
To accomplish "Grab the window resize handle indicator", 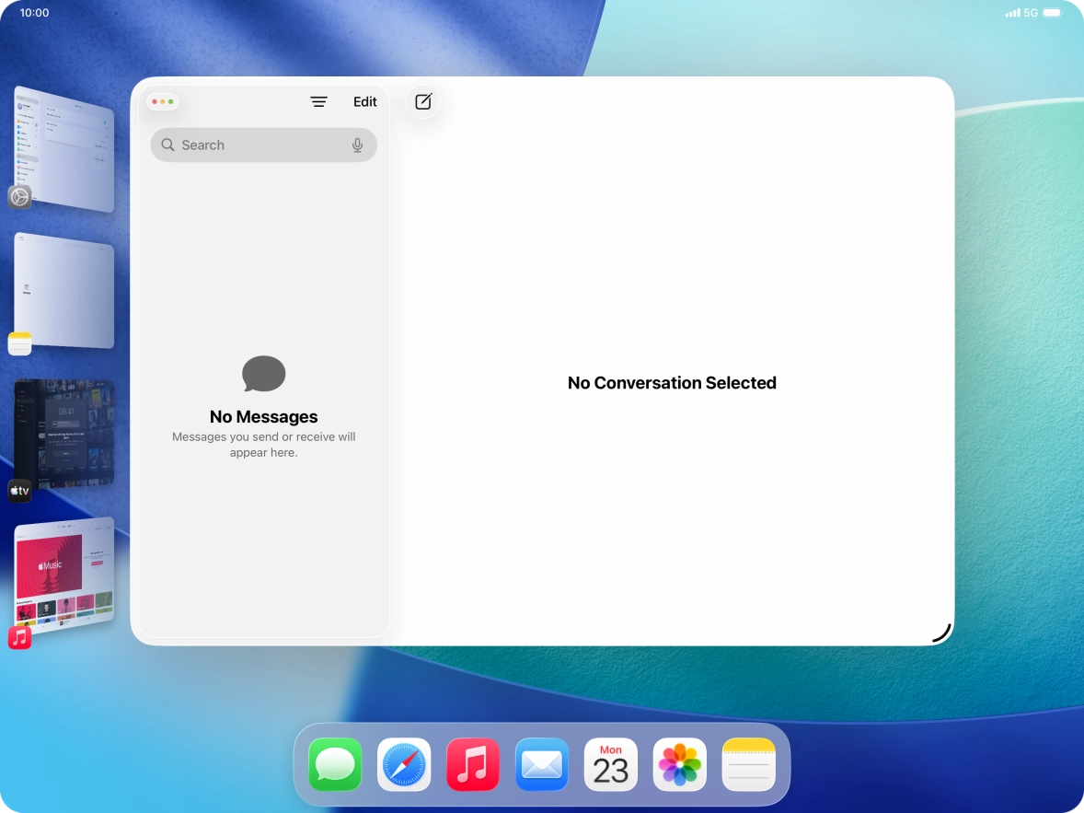I will 940,632.
